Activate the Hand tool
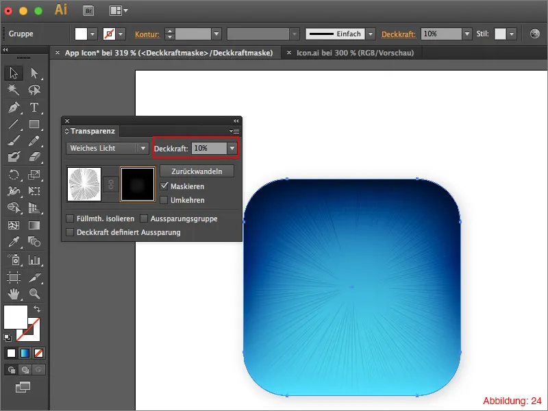 click(x=14, y=294)
